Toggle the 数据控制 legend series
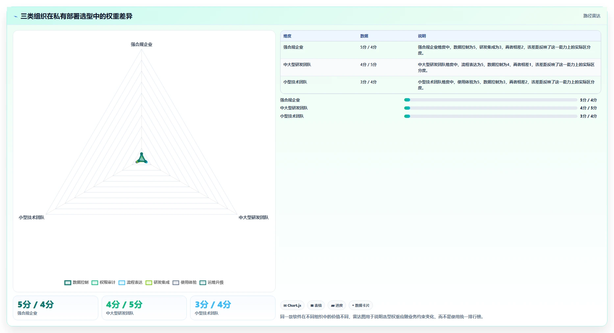Image resolution: width=614 pixels, height=333 pixels. click(76, 282)
